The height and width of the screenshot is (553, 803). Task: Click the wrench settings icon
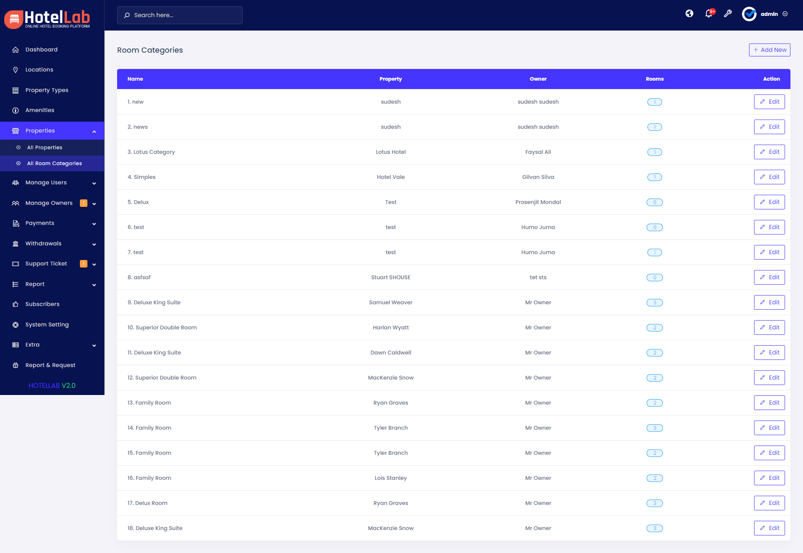click(728, 14)
